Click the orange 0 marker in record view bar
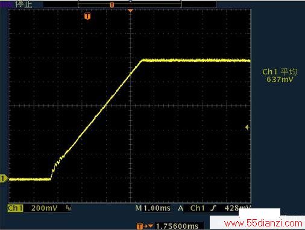The height and width of the screenshot is (230, 305). tap(112, 5)
